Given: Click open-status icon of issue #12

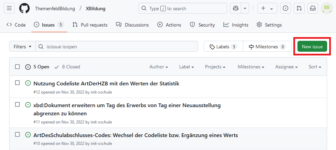Looking at the screenshot, I should pos(28,83).
